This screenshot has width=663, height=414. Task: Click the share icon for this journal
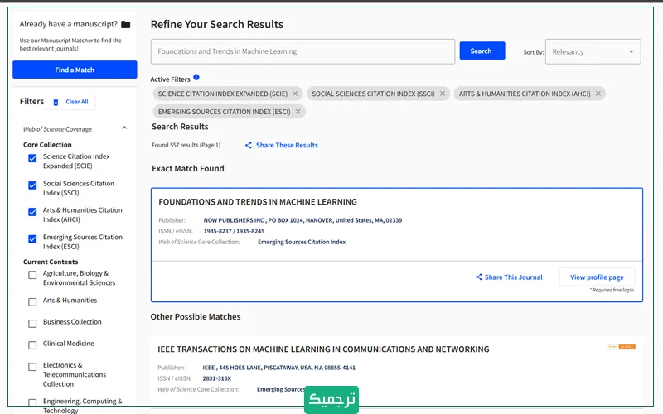click(x=479, y=277)
